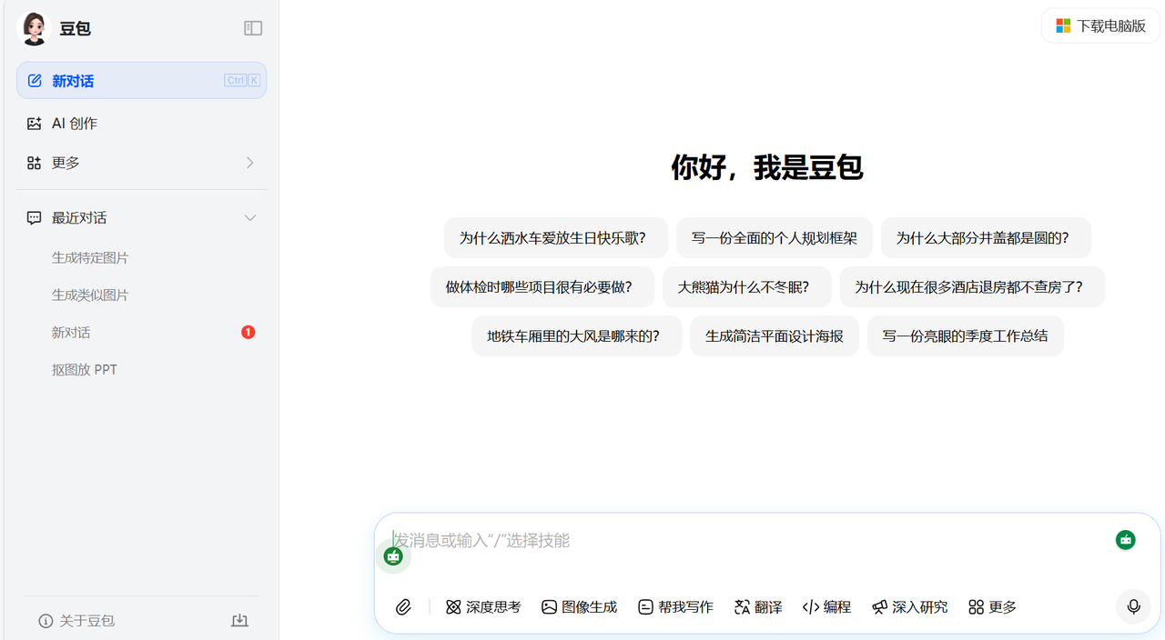
Task: Click suggestion 写一份亮眼的季度工作总结
Action: [x=966, y=336]
